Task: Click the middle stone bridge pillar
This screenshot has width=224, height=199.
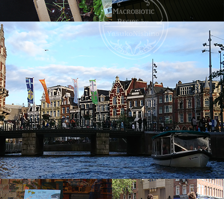Action: (x=100, y=143)
